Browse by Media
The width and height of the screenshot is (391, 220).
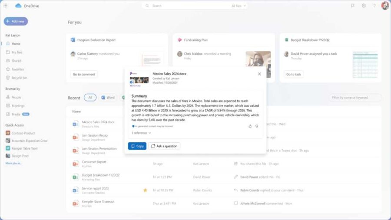point(16,114)
